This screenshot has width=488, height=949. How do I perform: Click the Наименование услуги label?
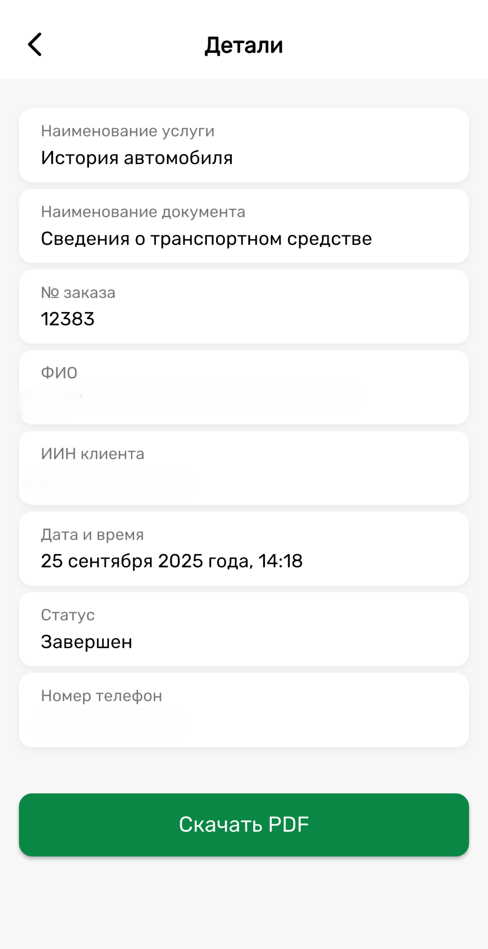click(x=127, y=131)
